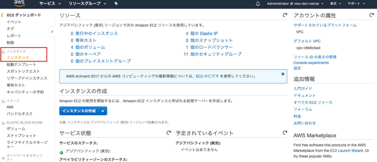Refresh the アカウントの属性 panel
This screenshot has height=162, width=377.
(x=371, y=15)
